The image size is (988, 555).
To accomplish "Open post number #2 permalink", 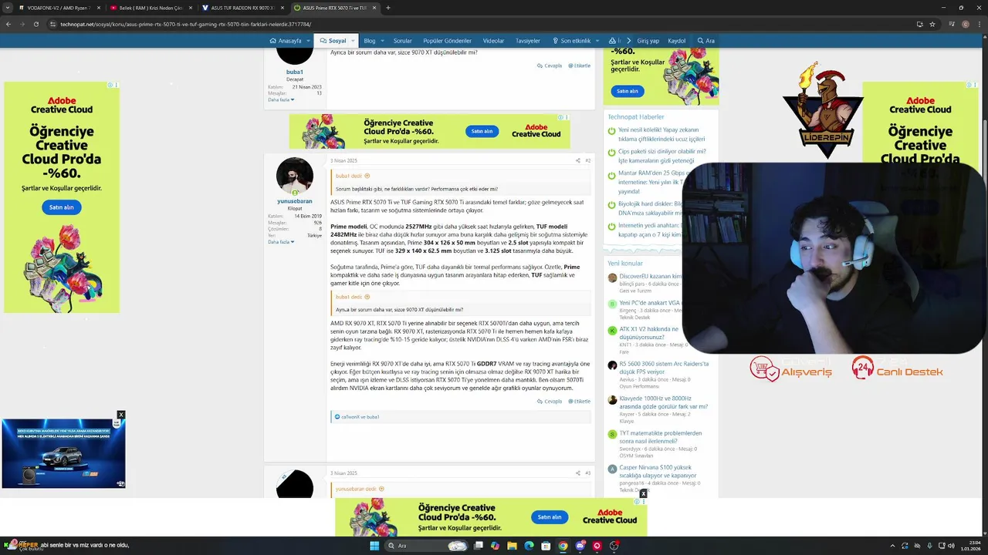I will point(587,160).
